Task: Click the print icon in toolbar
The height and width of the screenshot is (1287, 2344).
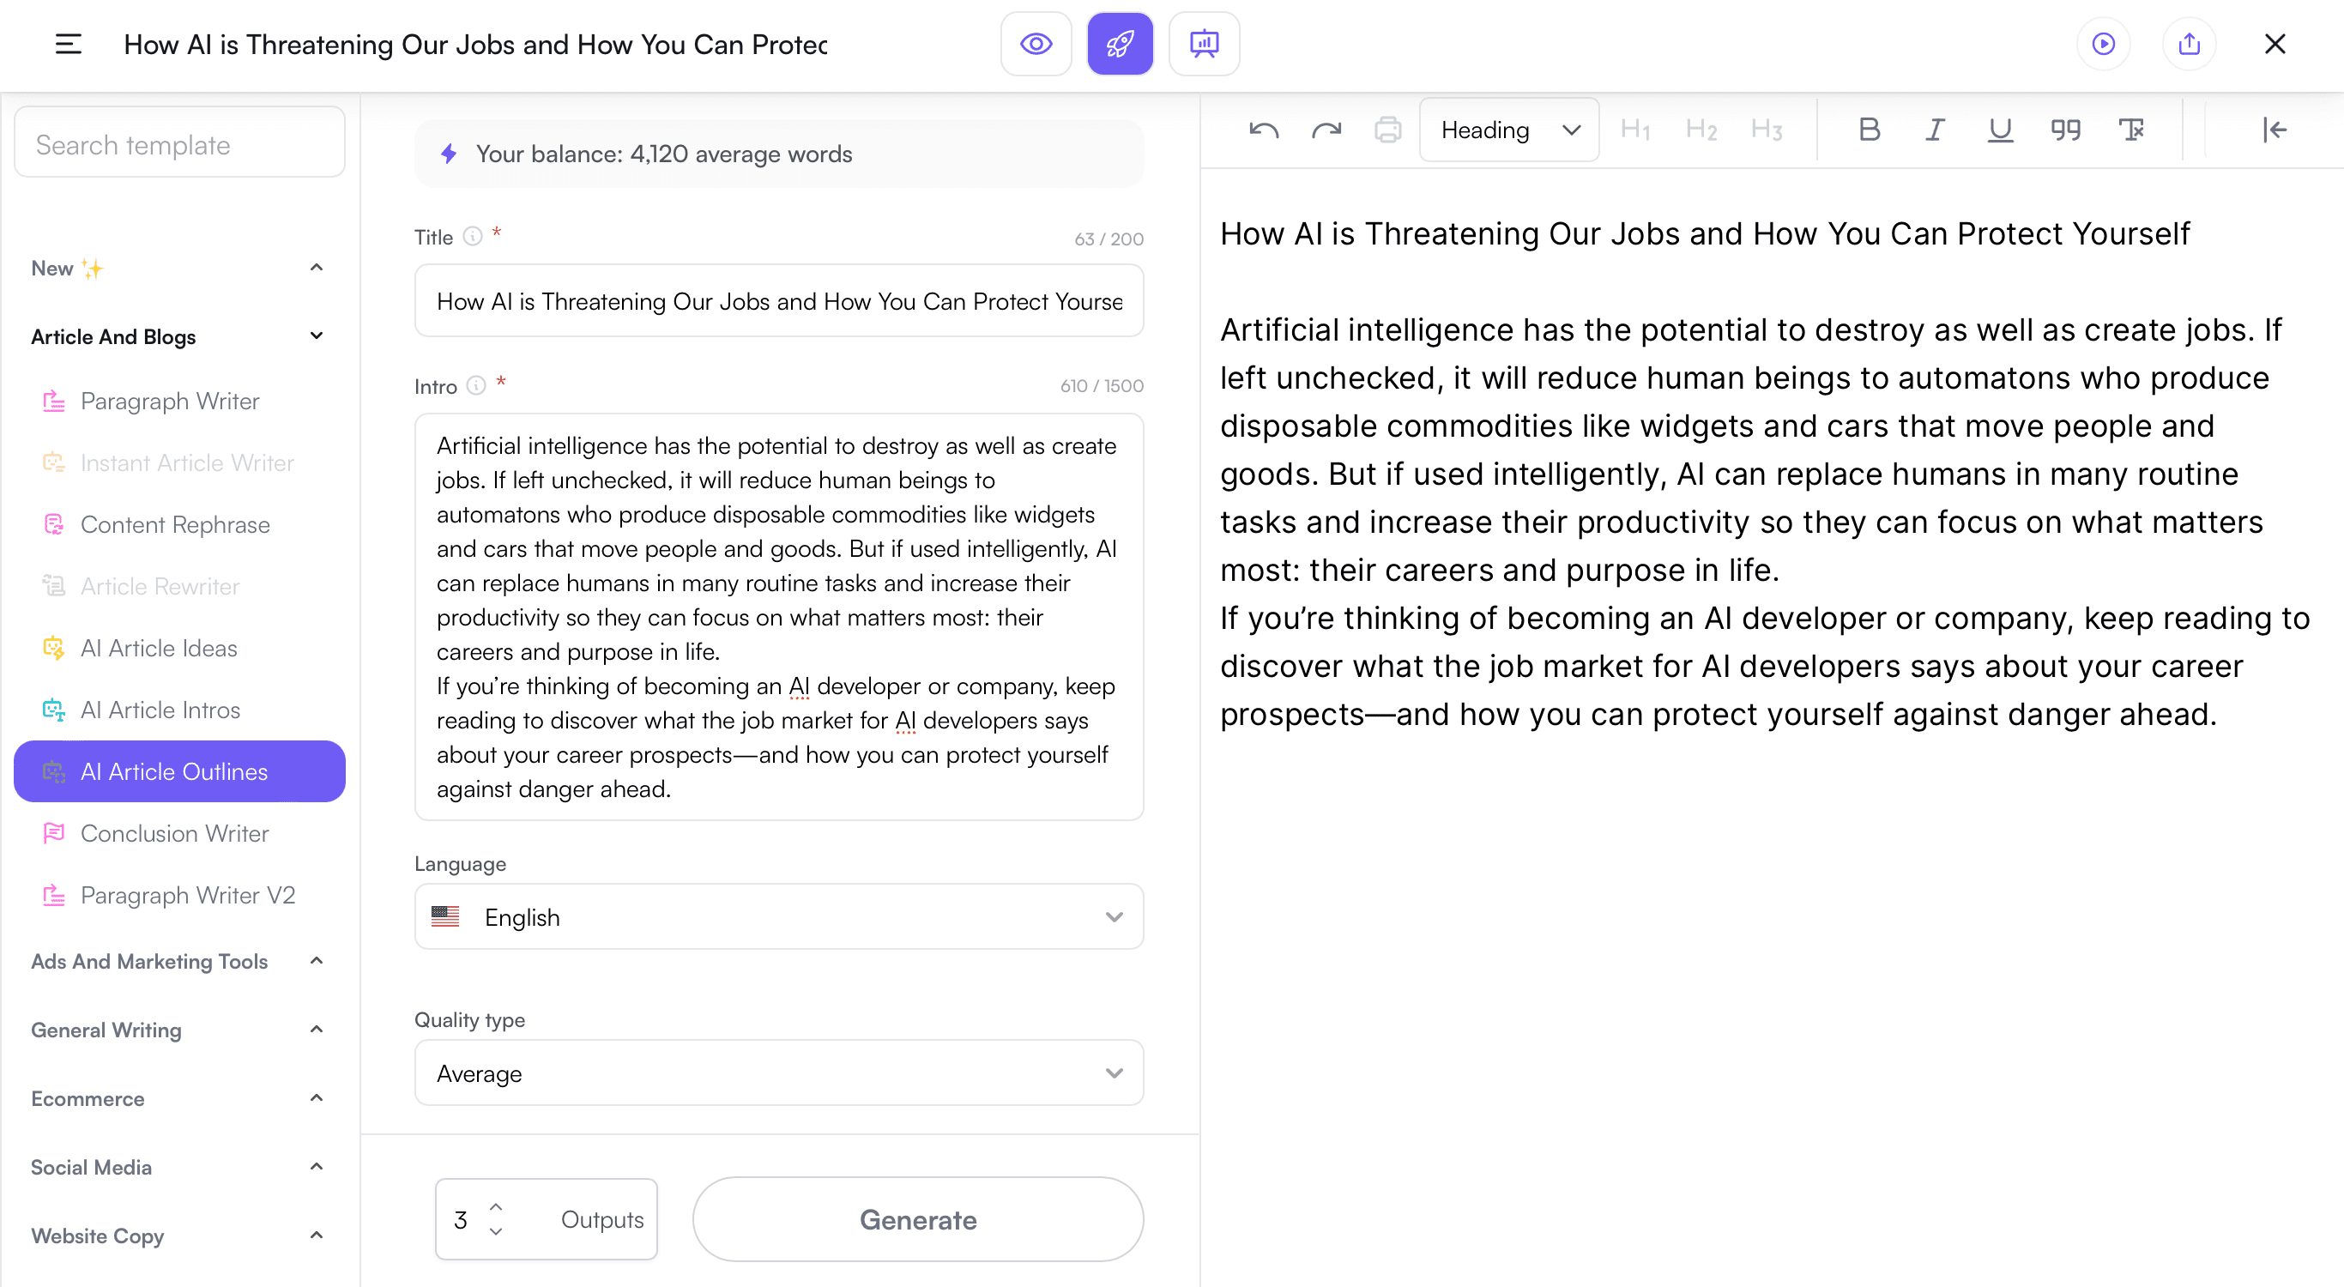Action: pos(1386,130)
